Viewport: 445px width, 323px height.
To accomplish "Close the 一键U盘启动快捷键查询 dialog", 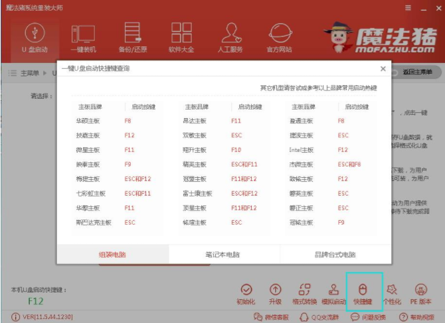I will (383, 68).
